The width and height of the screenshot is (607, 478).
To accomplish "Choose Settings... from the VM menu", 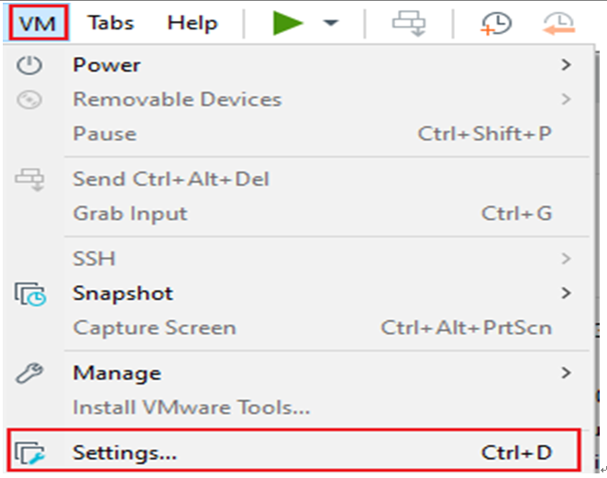I will [x=125, y=451].
